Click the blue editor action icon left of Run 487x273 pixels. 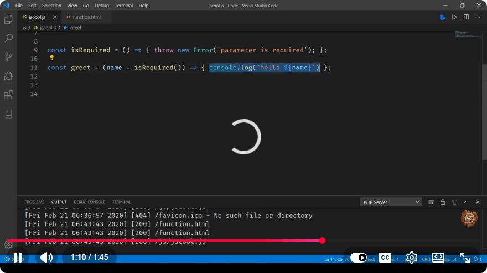pyautogui.click(x=443, y=17)
